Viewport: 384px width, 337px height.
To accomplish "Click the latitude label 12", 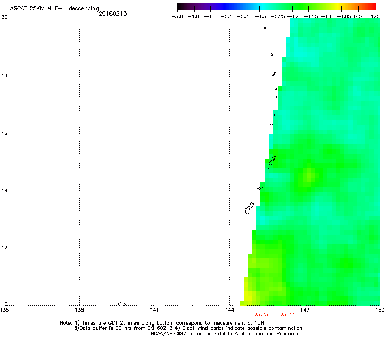I will 4,248.
